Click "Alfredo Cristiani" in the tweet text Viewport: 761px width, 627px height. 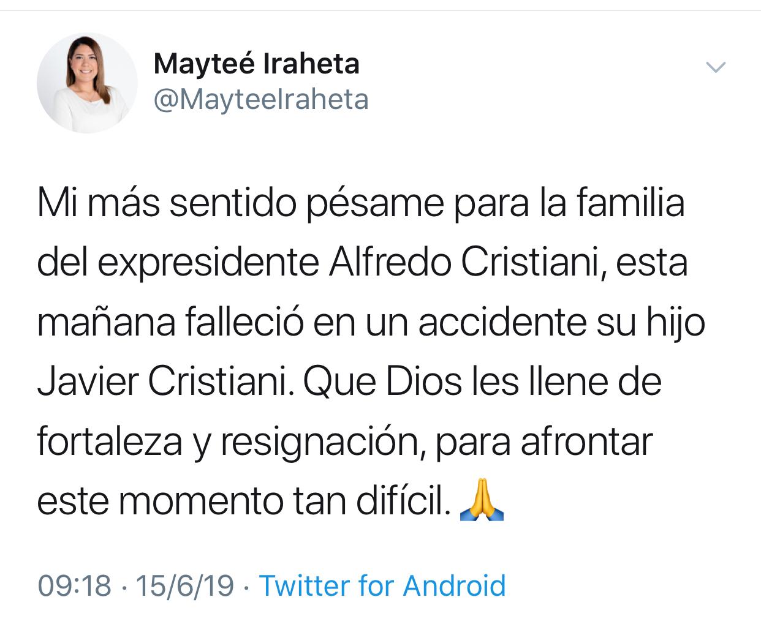466,263
